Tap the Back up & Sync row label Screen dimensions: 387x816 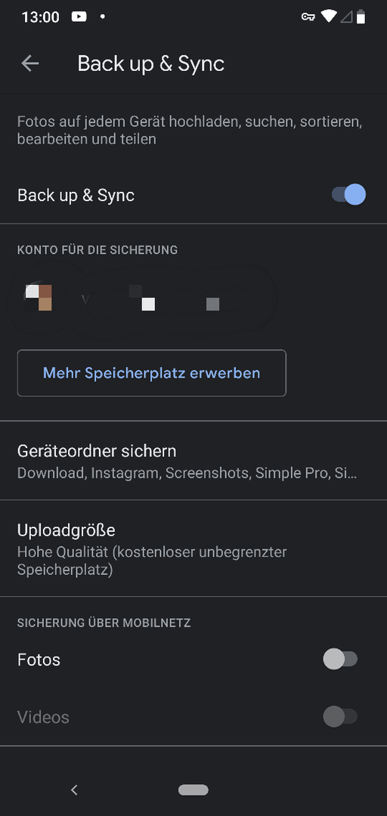pyautogui.click(x=76, y=195)
